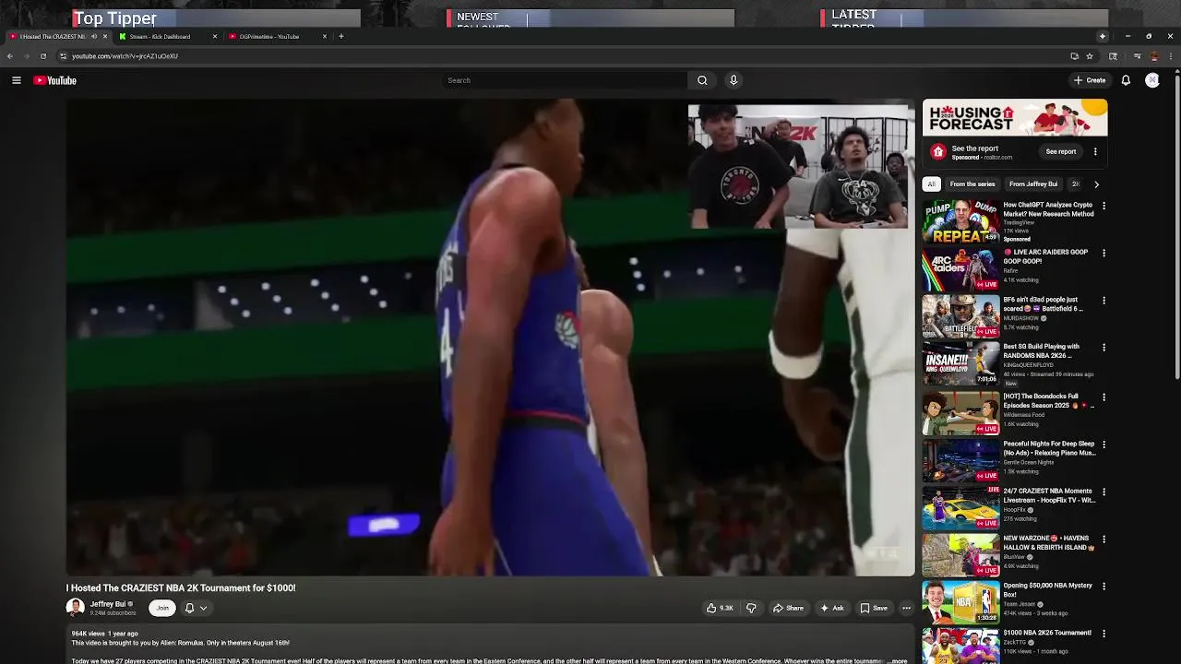Open ARC Raiders live thumbnail
The height and width of the screenshot is (664, 1181).
(960, 268)
